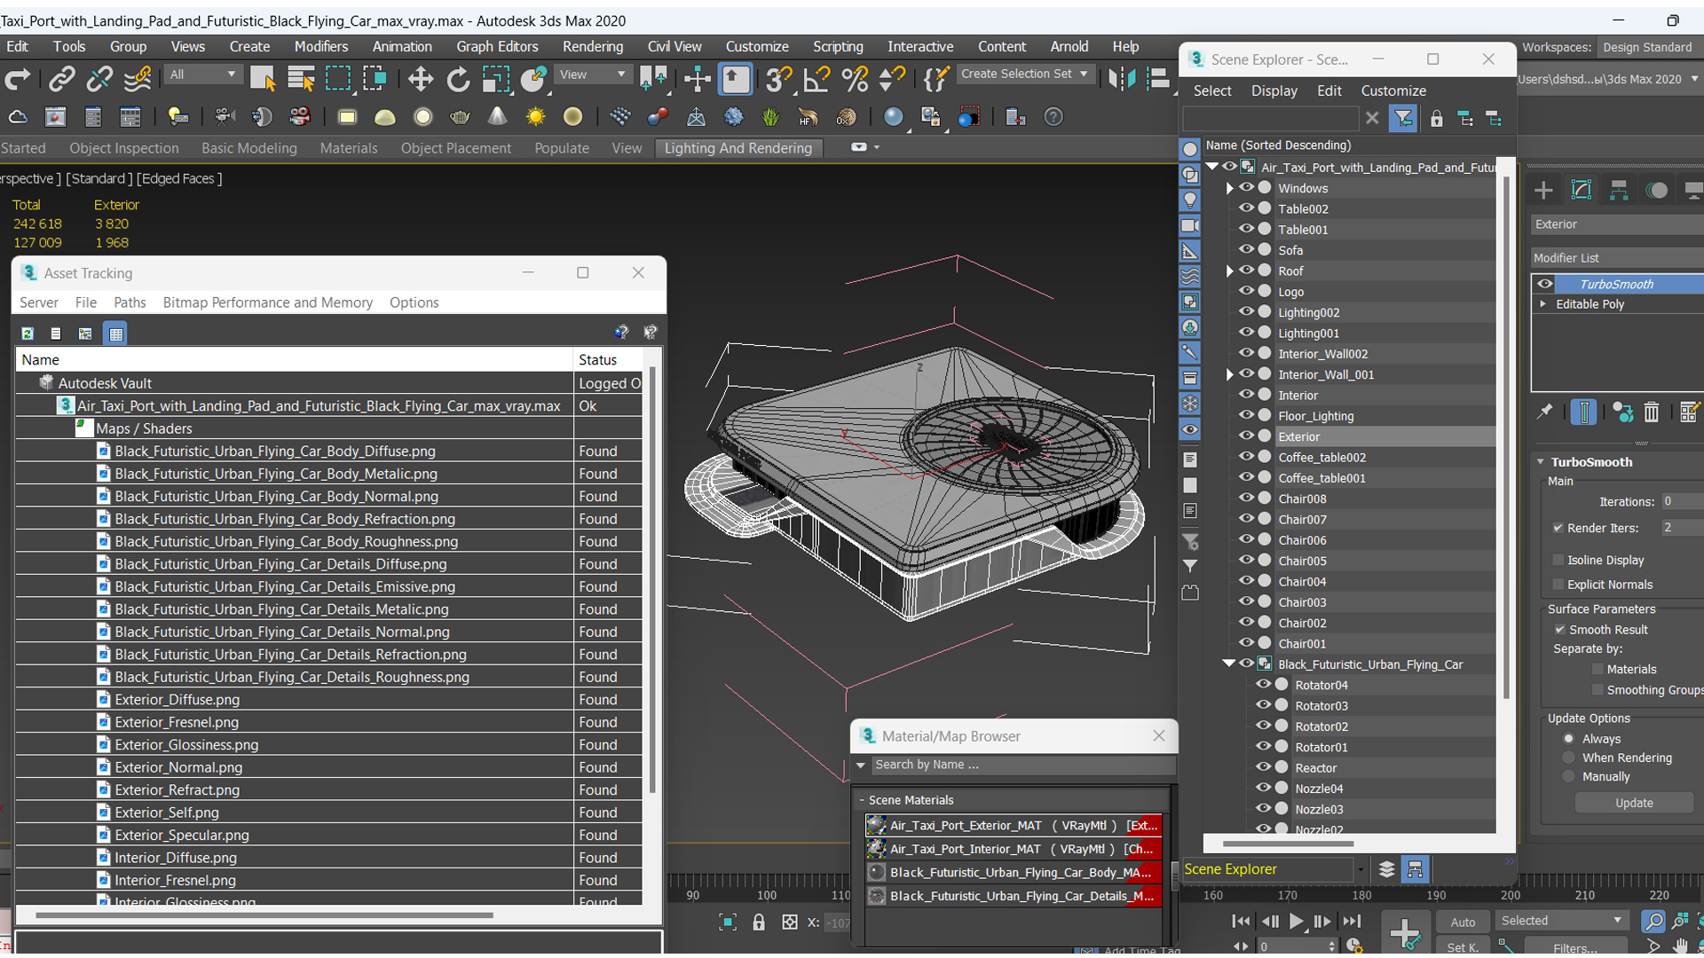Click the sun light icon

[x=535, y=117]
